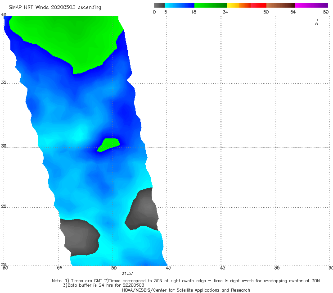
Task: Click the note "3)Data buffer is 24 hrs"
Action: [103, 285]
